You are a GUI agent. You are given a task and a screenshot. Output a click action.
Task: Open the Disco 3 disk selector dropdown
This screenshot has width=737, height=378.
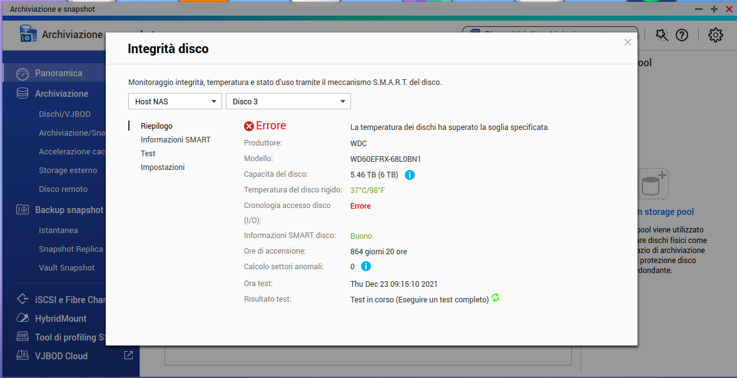tap(288, 101)
